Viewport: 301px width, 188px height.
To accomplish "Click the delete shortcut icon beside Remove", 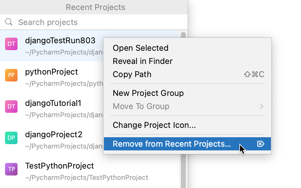I will [x=261, y=144].
